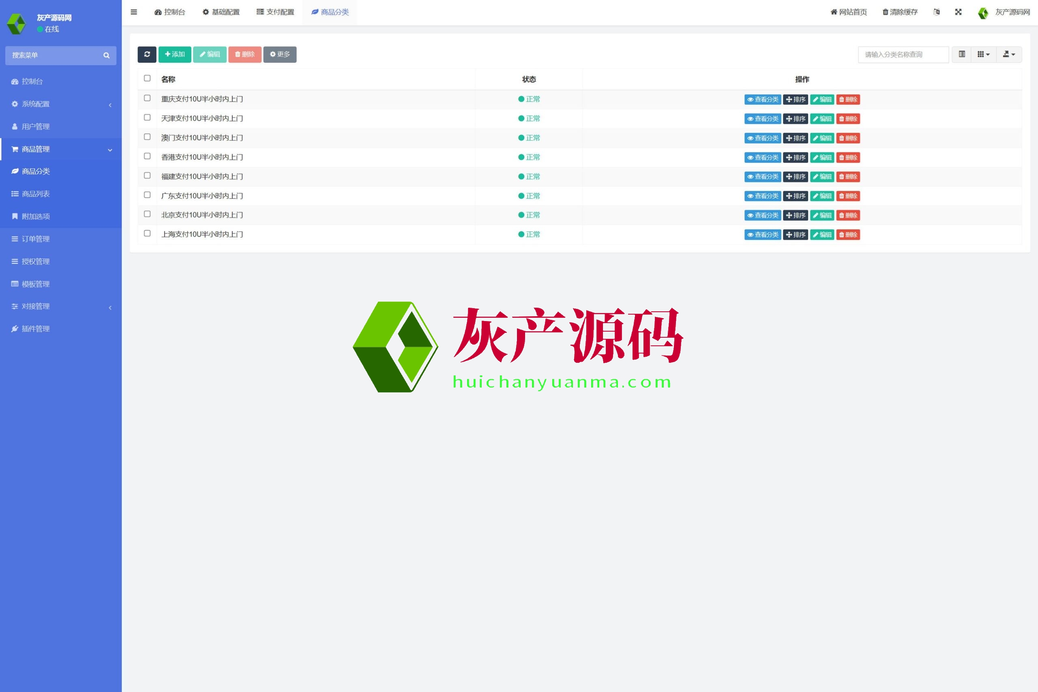Image resolution: width=1038 pixels, height=692 pixels.
Task: Click the category name search field
Action: point(903,55)
